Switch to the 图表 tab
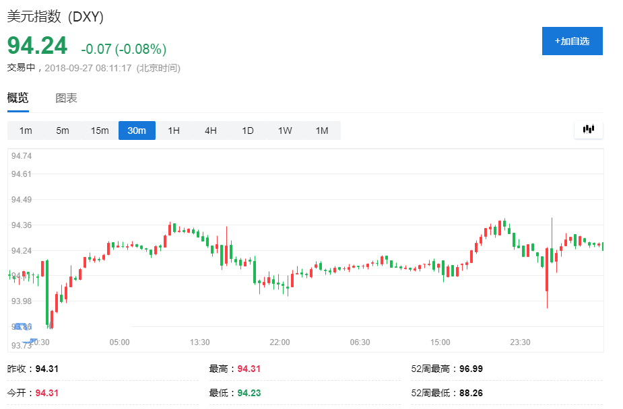The height and width of the screenshot is (409, 623). tap(66, 98)
